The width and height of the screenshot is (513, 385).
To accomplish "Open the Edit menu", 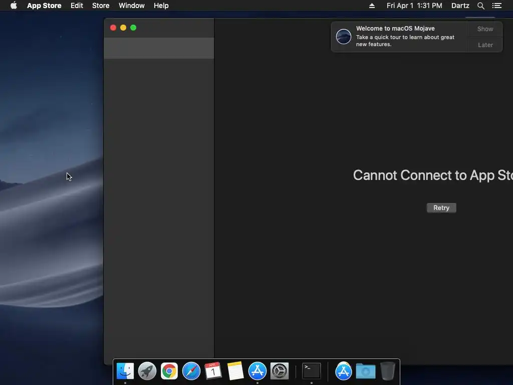I will tap(77, 6).
